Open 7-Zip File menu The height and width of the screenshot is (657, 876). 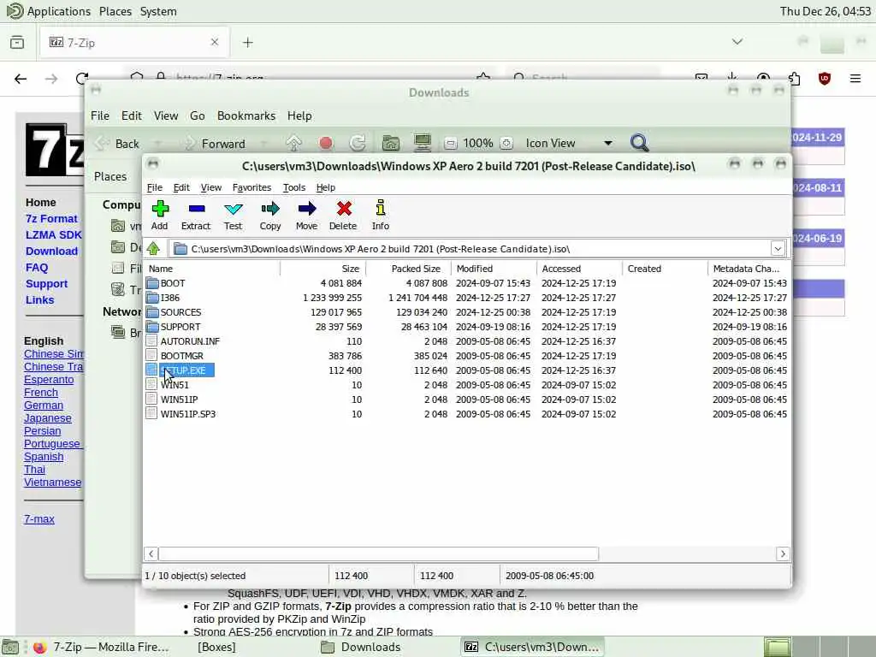pos(154,187)
